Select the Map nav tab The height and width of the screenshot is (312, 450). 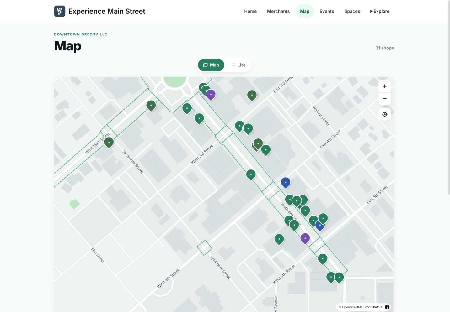305,11
